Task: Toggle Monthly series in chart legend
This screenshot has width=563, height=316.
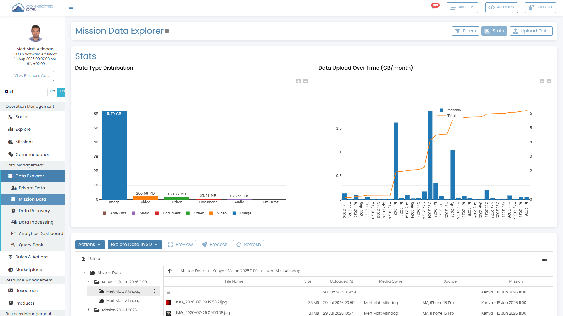Action: pyautogui.click(x=450, y=110)
